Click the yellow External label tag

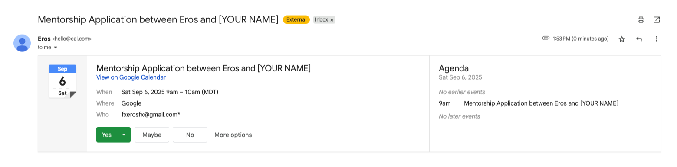click(x=296, y=19)
